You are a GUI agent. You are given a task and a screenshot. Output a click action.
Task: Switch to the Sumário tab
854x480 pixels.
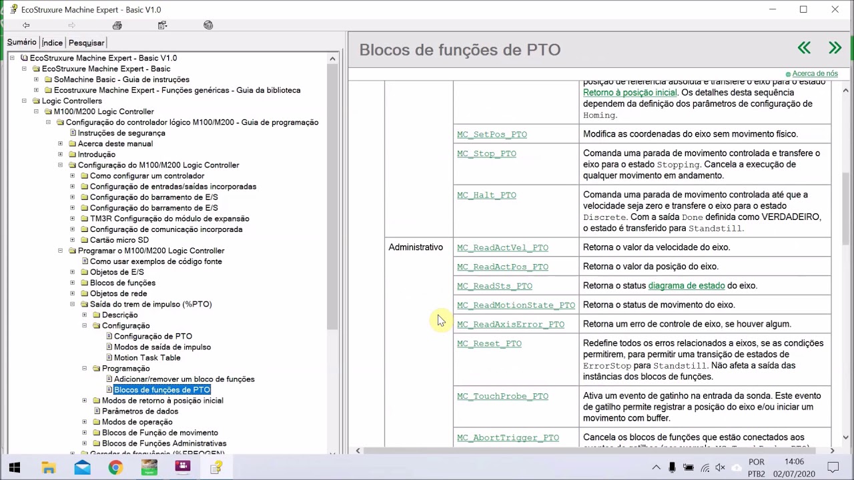[x=21, y=42]
